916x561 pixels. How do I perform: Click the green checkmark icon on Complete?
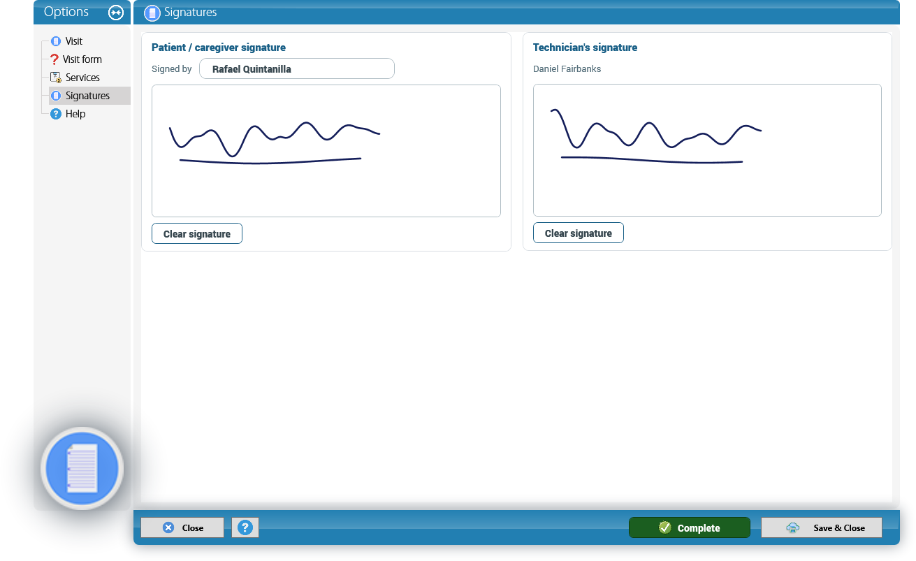[665, 527]
